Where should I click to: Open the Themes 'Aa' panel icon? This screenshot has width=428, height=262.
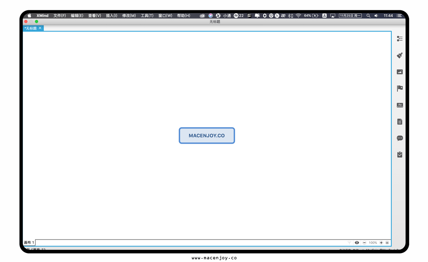[x=400, y=105]
